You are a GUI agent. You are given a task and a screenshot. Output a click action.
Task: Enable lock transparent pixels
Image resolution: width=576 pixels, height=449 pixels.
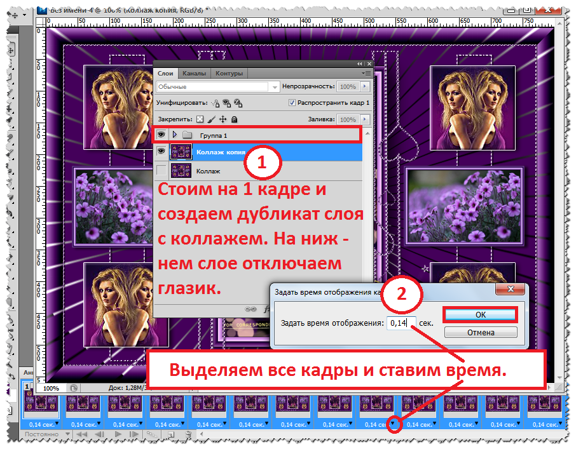200,119
